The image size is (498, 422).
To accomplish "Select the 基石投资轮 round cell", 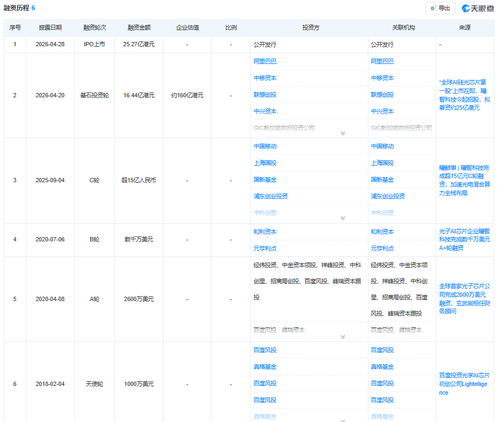I will pyautogui.click(x=94, y=95).
